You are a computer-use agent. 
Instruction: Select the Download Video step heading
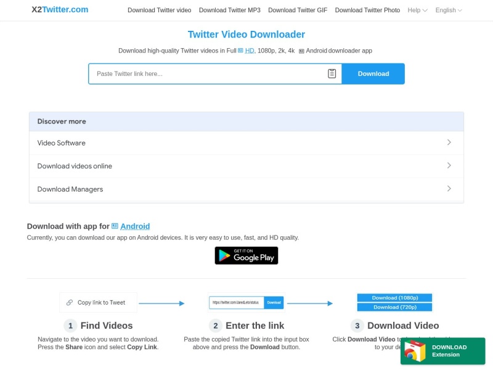[403, 326]
